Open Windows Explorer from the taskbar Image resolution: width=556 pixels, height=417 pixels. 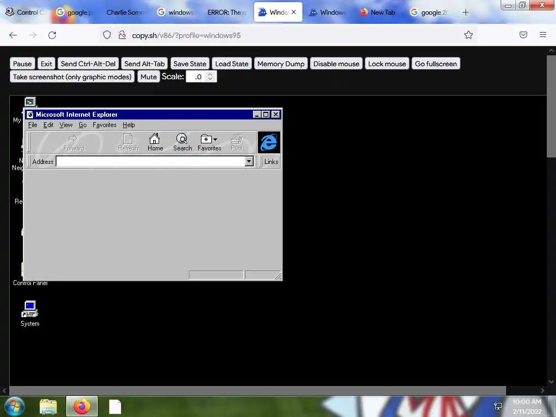48,407
